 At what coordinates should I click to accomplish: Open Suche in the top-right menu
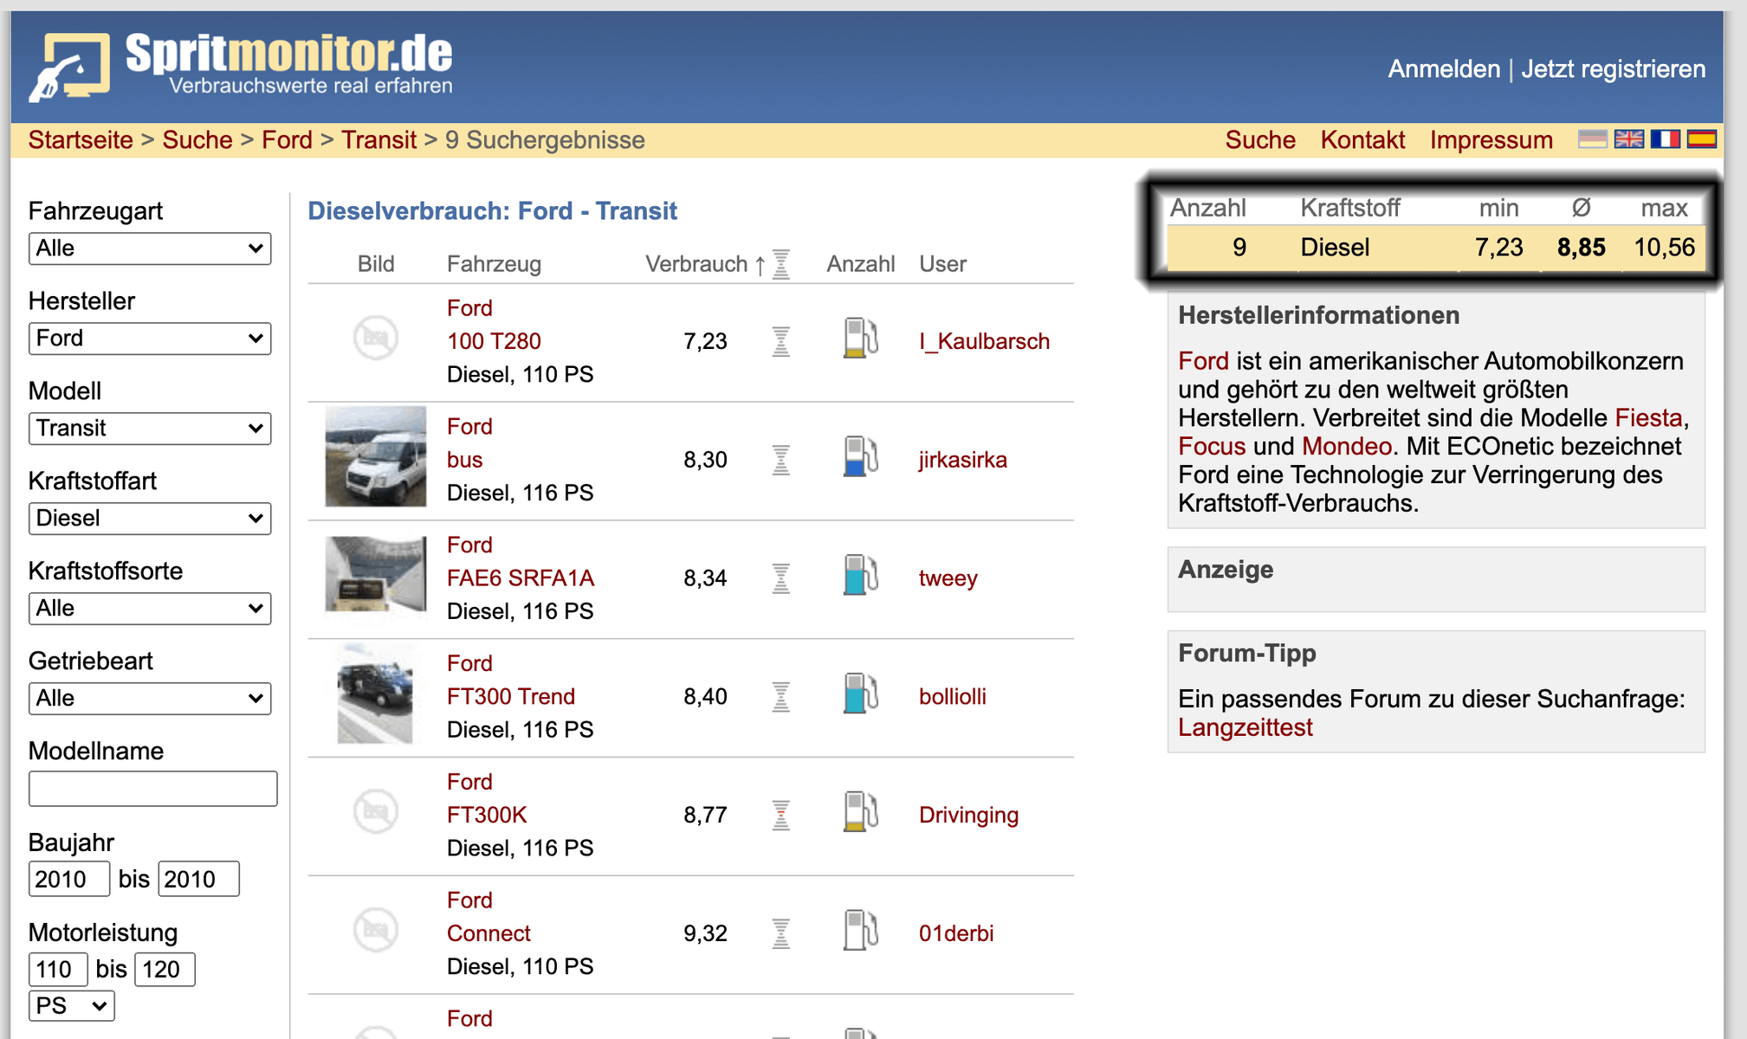click(1260, 140)
